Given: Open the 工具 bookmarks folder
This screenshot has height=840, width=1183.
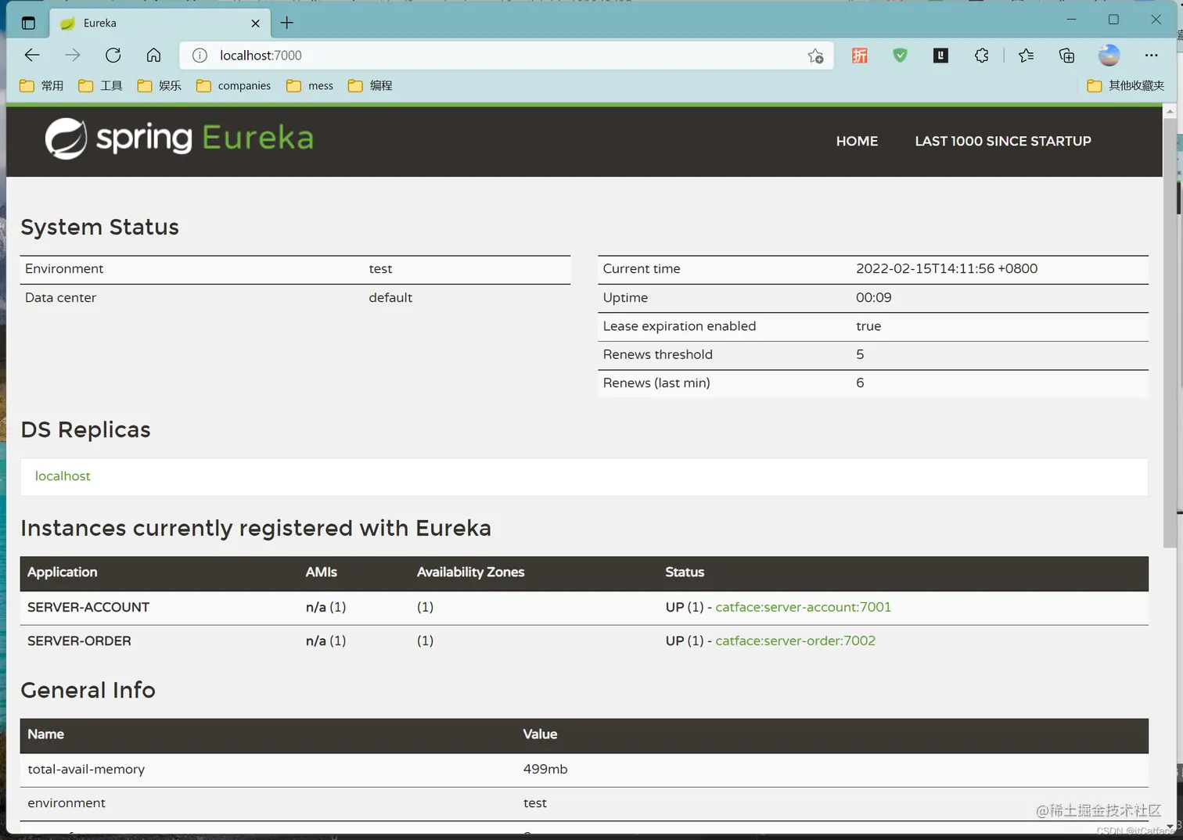Looking at the screenshot, I should [101, 86].
